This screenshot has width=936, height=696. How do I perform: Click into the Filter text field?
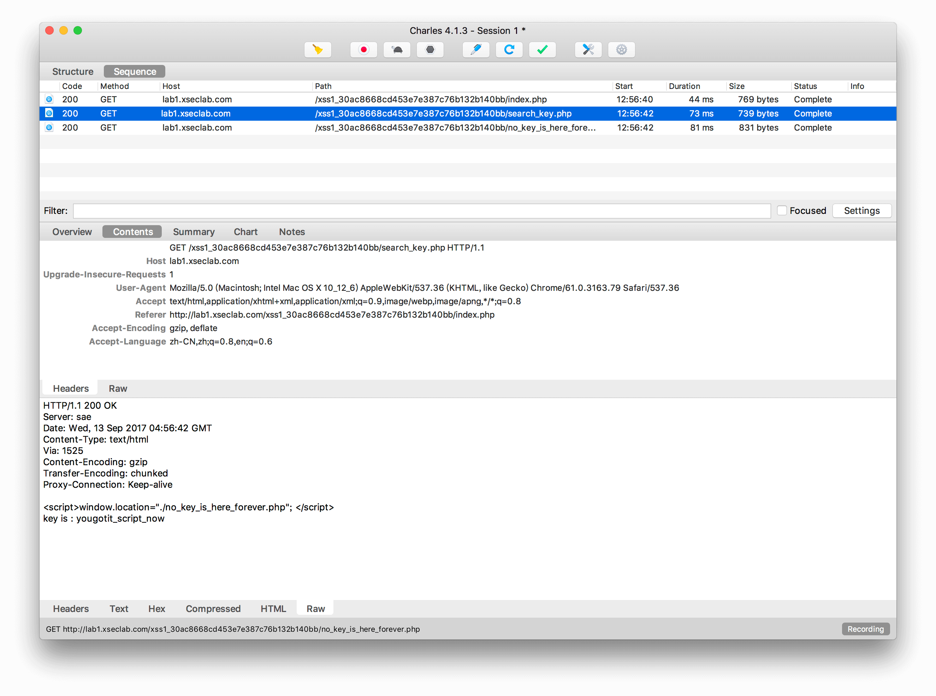[x=422, y=211]
